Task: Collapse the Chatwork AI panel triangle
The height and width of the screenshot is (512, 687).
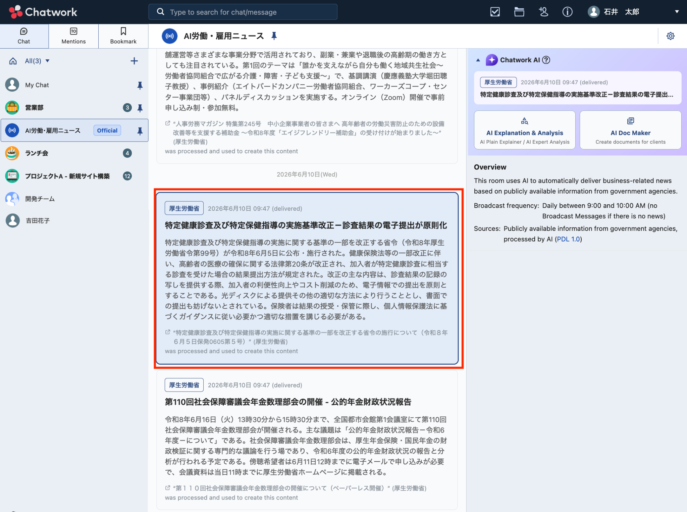Action: click(x=478, y=60)
